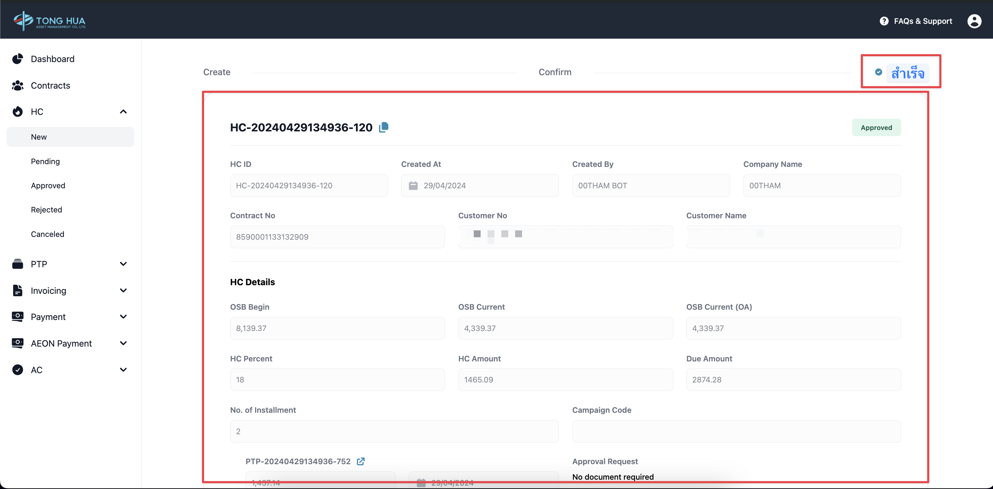This screenshot has height=489, width=993.
Task: Expand the Payment submenu arrow
Action: (123, 317)
